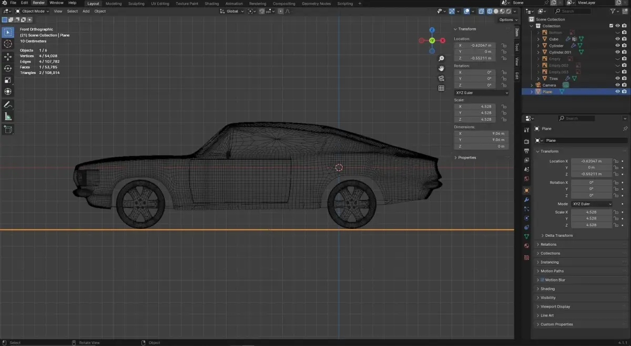Screen dimensions: 631x346
Task: Select the Tires object in outliner
Action: (554, 79)
